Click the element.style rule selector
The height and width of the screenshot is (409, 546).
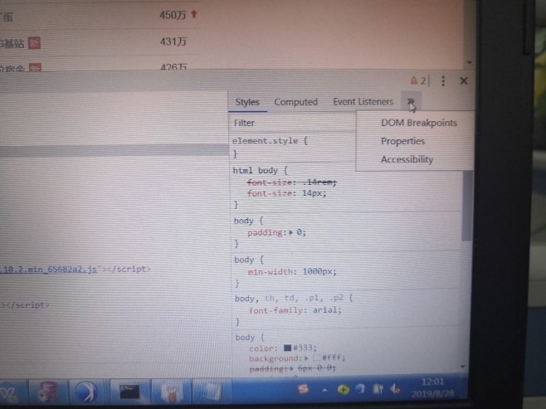pos(266,141)
